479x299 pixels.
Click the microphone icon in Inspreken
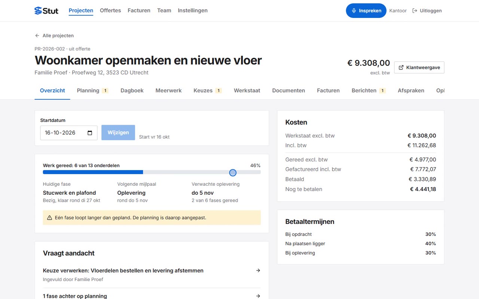coord(354,11)
